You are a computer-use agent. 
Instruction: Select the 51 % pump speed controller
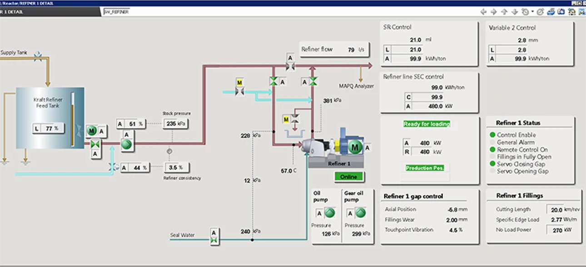click(x=131, y=124)
